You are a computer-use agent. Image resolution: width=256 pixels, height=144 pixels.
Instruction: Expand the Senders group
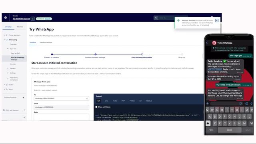8,68
